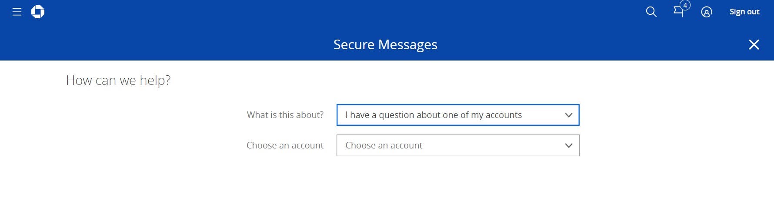Click the chevron arrow in the topic dropdown
This screenshot has height=202, width=774.
568,115
